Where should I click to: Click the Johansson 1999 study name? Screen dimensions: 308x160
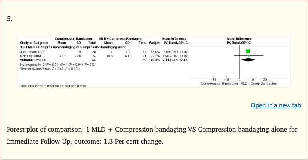point(30,52)
